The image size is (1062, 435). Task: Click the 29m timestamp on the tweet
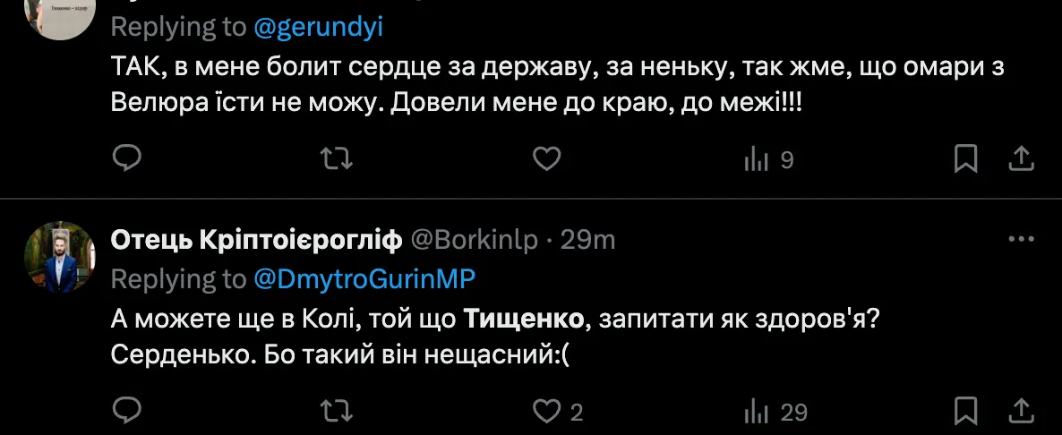595,240
